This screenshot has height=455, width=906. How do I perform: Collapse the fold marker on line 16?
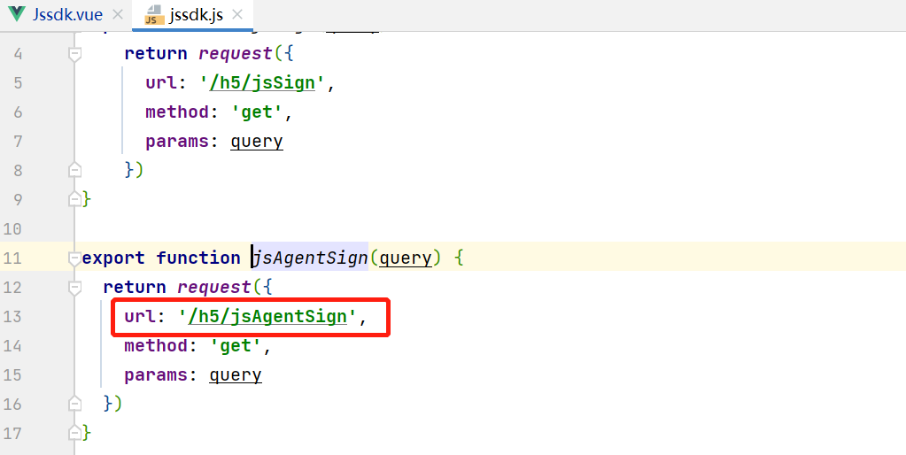pos(74,404)
